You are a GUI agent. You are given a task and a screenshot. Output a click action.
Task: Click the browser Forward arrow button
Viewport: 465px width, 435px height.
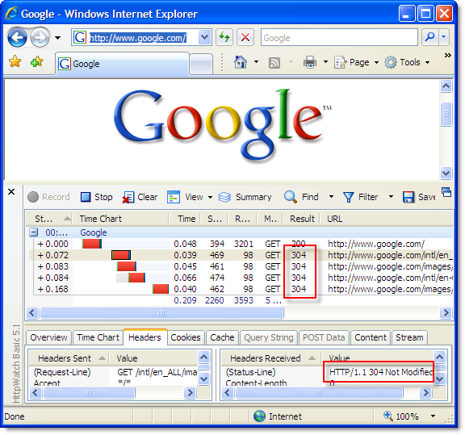40,37
